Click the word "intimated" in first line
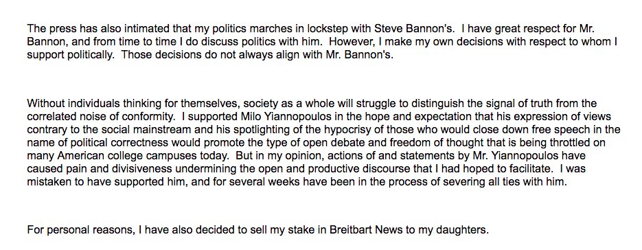 (x=137, y=29)
